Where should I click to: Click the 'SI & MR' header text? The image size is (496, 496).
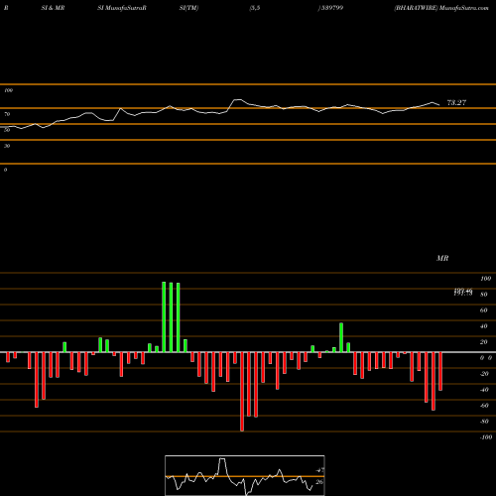53,8
